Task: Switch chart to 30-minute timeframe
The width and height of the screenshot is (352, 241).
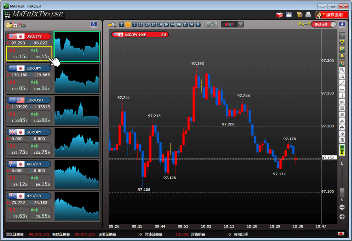Action: click(x=153, y=24)
